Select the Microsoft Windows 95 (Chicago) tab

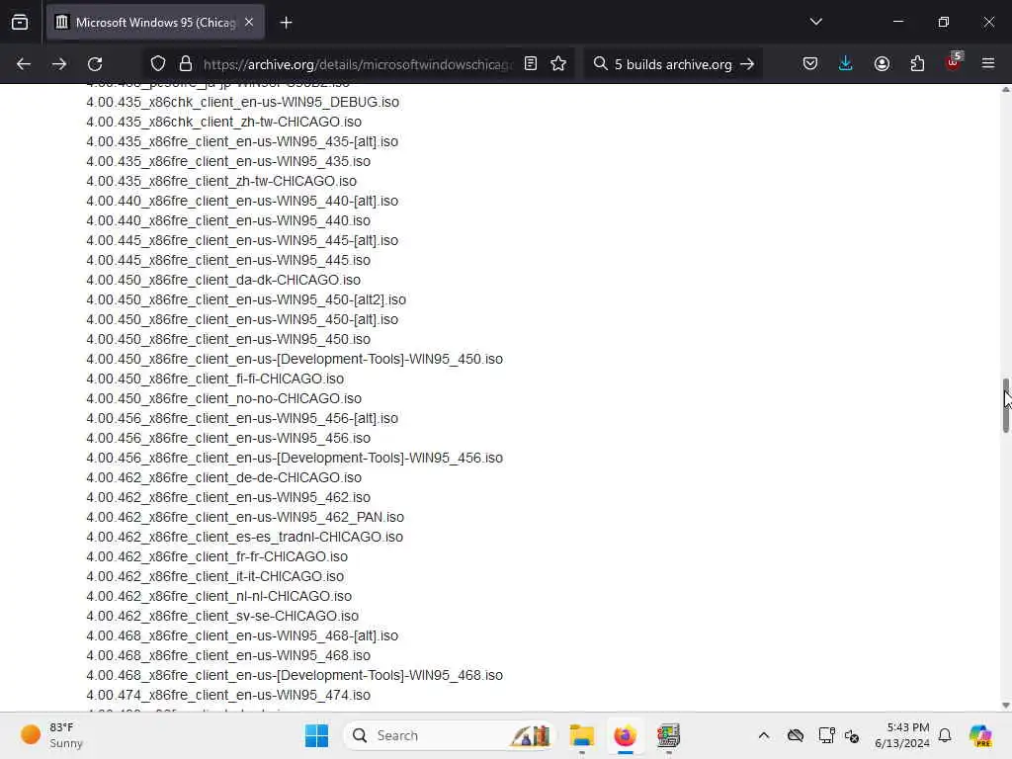[x=155, y=23]
